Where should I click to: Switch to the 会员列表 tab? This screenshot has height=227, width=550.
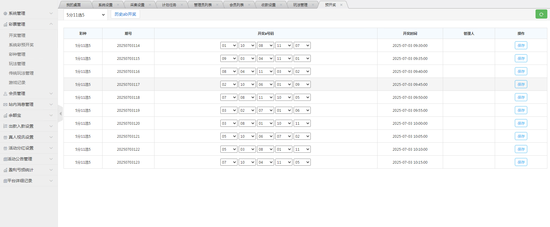tap(236, 5)
